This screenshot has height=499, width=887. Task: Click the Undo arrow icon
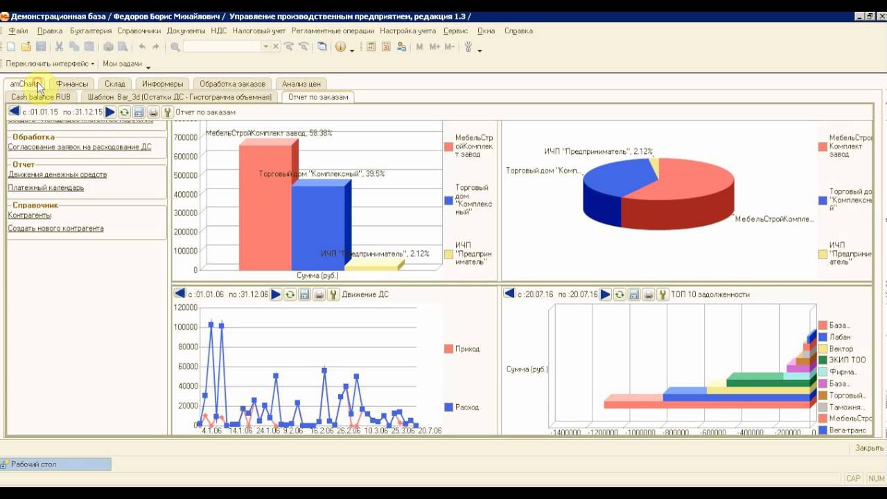(142, 47)
